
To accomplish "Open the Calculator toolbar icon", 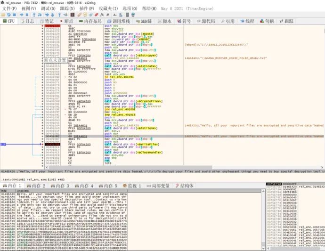I will [x=127, y=15].
